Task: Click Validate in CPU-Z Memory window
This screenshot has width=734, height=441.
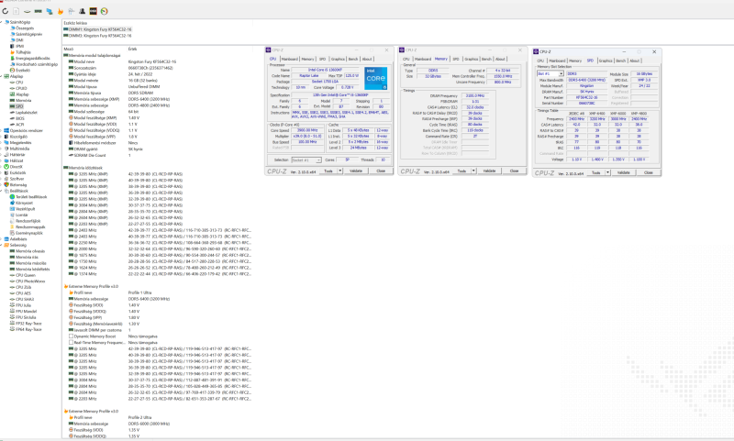Action: click(x=489, y=171)
